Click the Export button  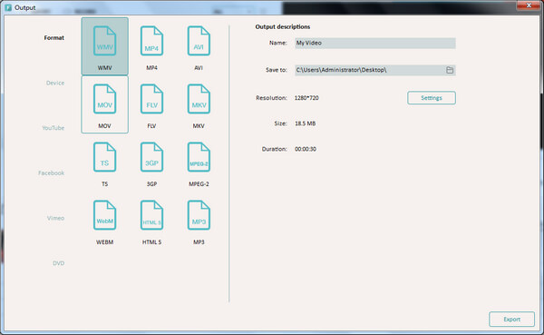511,319
